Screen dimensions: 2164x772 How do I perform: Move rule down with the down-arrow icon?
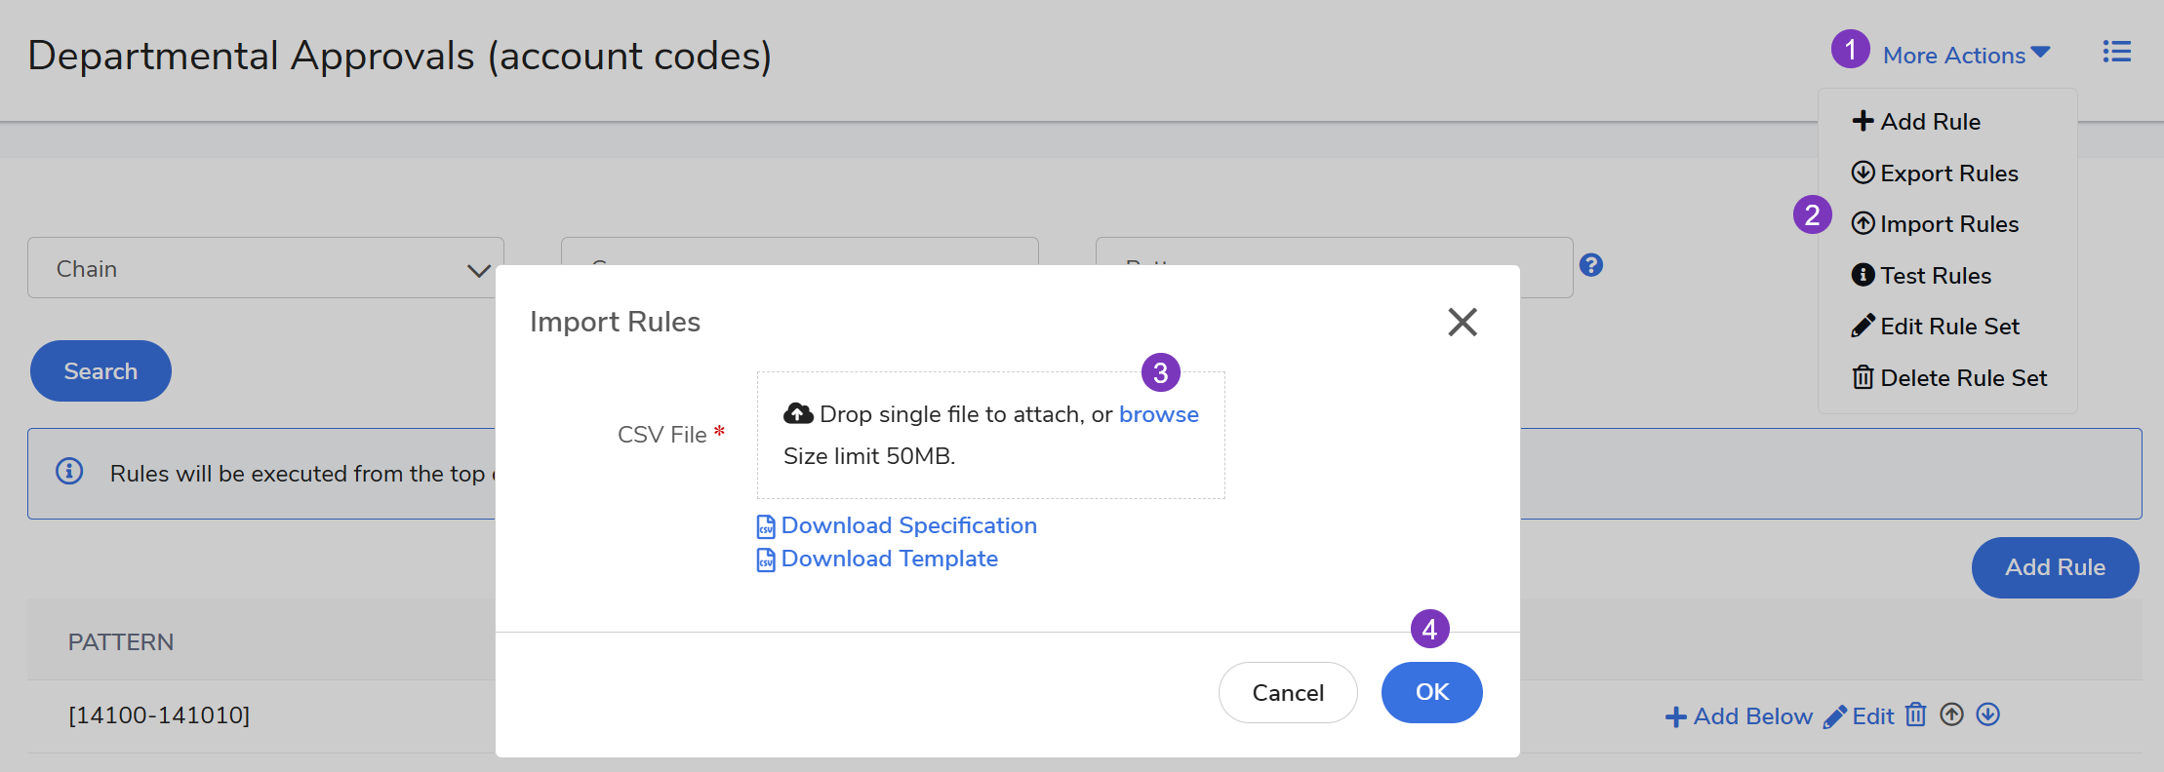coord(1988,715)
